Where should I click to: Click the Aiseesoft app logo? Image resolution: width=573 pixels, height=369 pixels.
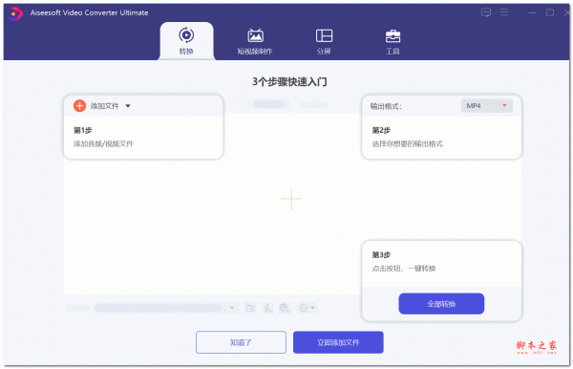click(15, 13)
